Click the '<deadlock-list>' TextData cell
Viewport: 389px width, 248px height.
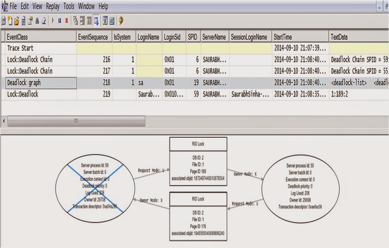coord(359,83)
